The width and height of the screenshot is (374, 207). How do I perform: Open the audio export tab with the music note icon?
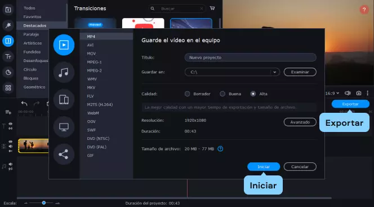click(x=64, y=72)
